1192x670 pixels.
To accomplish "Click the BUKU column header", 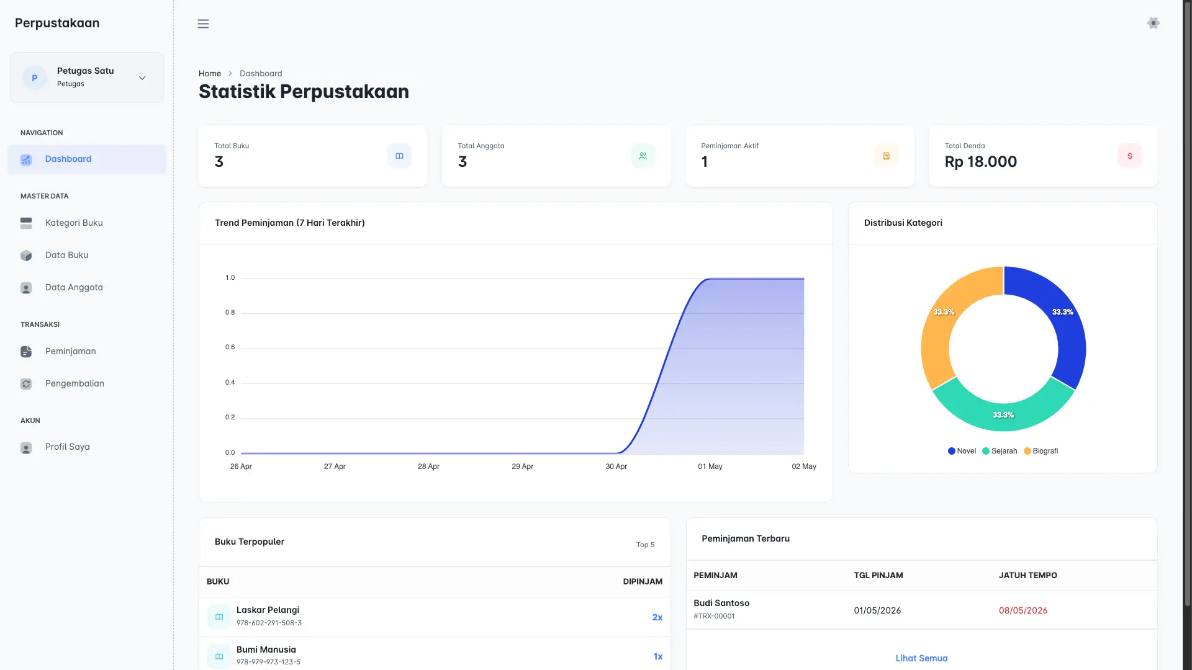I will click(218, 582).
